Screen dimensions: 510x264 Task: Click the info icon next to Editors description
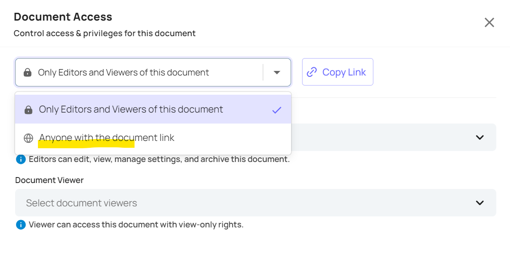tap(21, 159)
